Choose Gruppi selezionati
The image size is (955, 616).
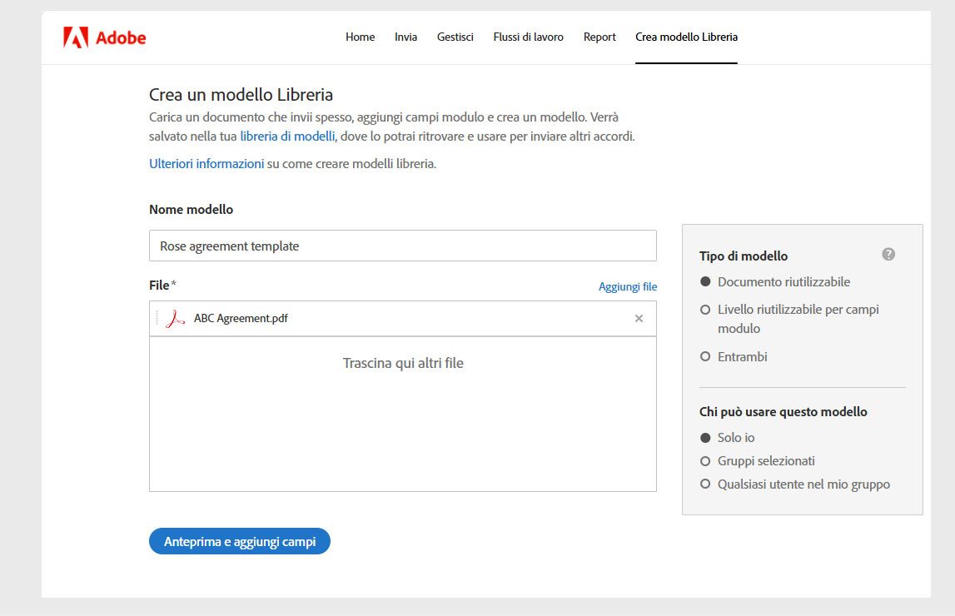point(705,460)
